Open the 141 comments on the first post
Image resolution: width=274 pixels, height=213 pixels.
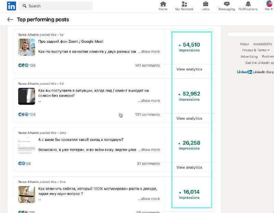[x=147, y=65]
